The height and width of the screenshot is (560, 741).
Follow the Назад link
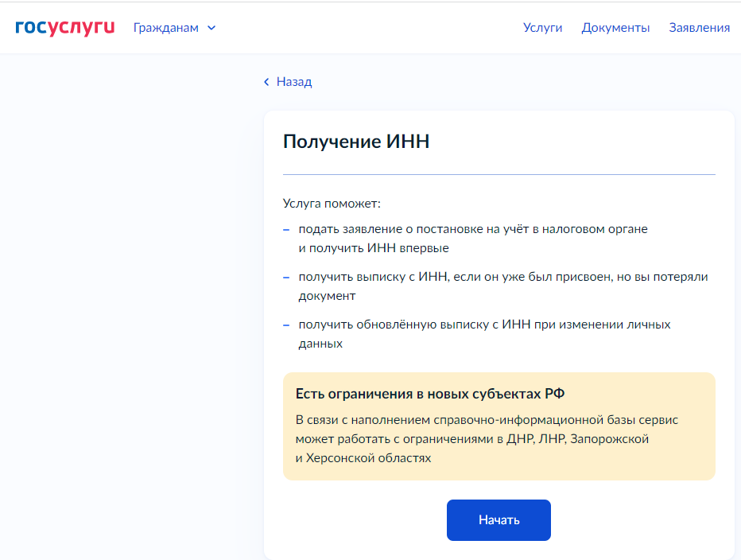click(293, 82)
